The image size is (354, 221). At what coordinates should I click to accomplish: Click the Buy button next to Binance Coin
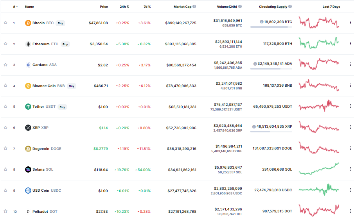pos(72,86)
